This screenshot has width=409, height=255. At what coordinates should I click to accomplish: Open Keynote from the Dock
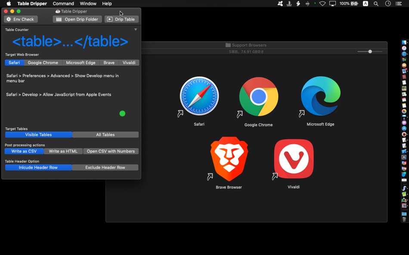point(404,117)
